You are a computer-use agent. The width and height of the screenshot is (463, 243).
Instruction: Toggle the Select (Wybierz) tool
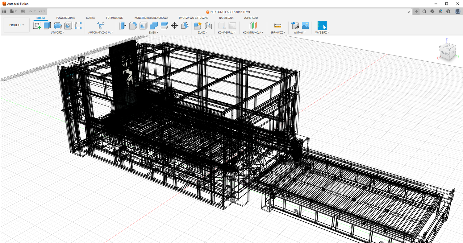(322, 26)
